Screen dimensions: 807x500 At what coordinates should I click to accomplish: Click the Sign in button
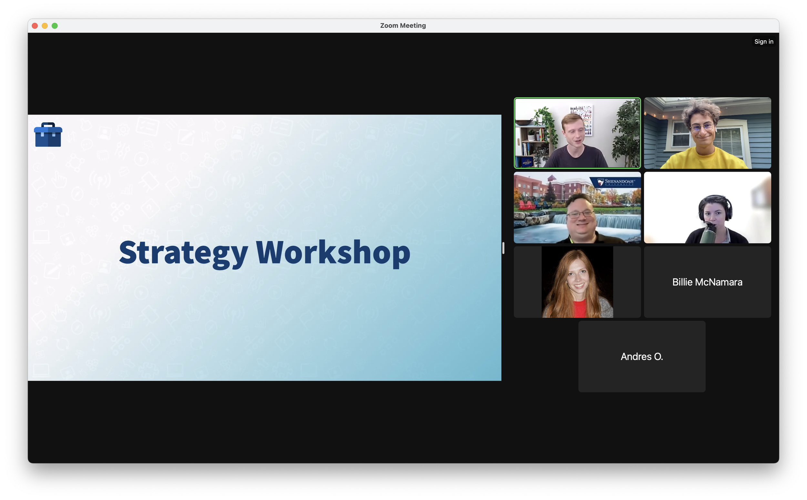click(763, 42)
